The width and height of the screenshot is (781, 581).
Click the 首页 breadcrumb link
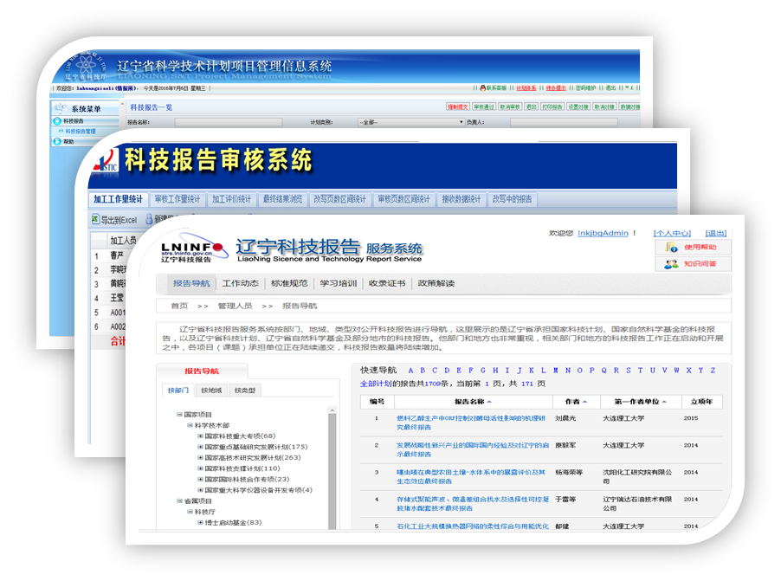coord(179,306)
